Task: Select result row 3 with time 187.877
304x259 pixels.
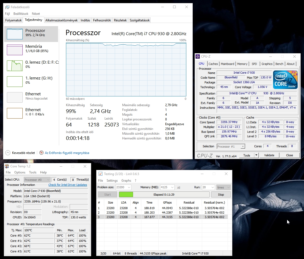Action: 162,217
